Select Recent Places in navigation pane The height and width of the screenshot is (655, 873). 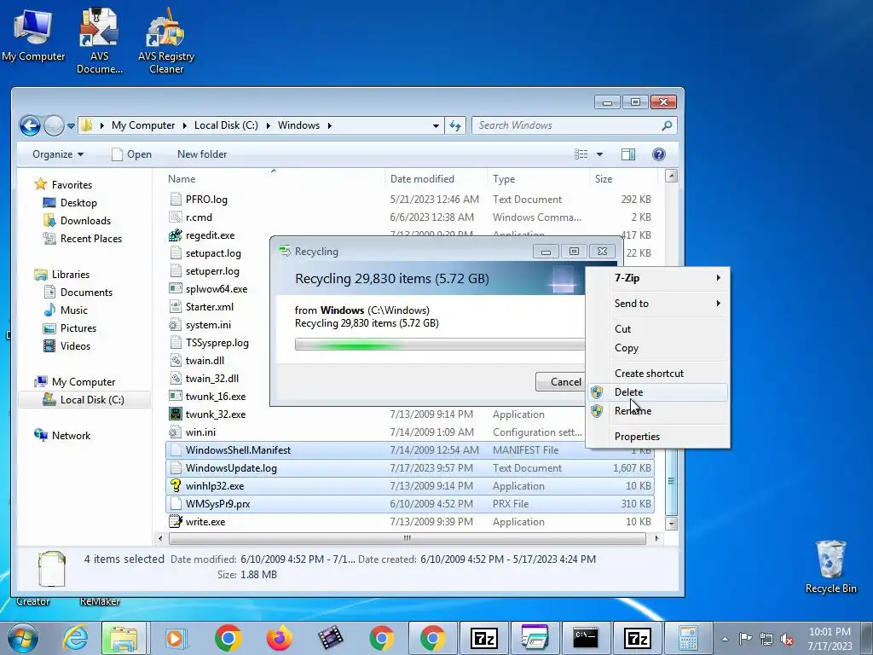(x=90, y=239)
